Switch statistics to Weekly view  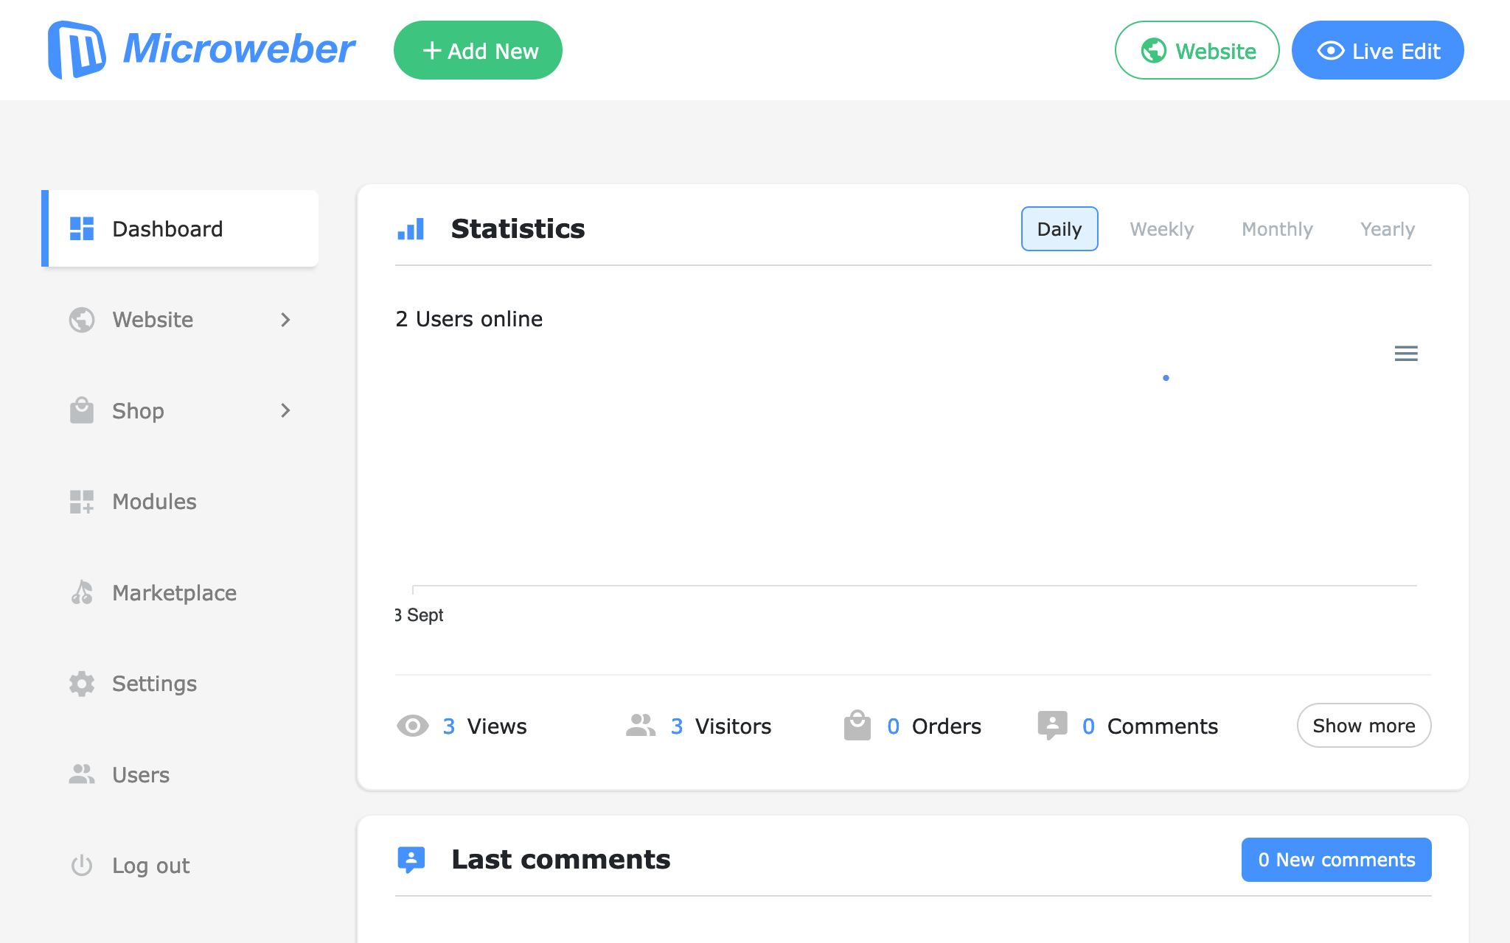[x=1161, y=229]
